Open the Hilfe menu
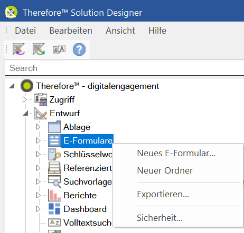Viewport: 244px width, 233px height. [157, 31]
